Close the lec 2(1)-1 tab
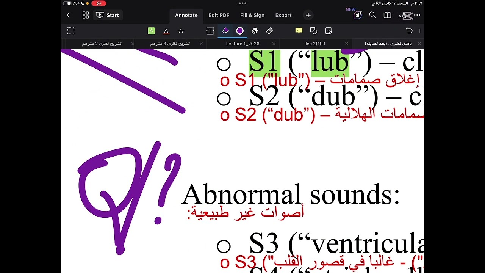 [347, 44]
